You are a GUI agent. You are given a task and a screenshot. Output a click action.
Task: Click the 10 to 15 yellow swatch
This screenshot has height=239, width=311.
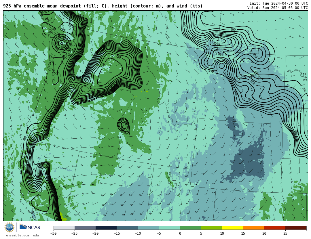point(232,228)
